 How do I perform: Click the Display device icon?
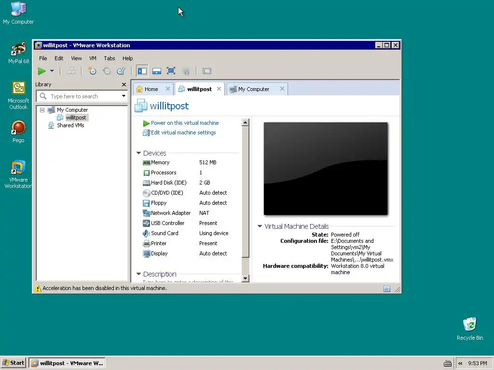point(147,253)
